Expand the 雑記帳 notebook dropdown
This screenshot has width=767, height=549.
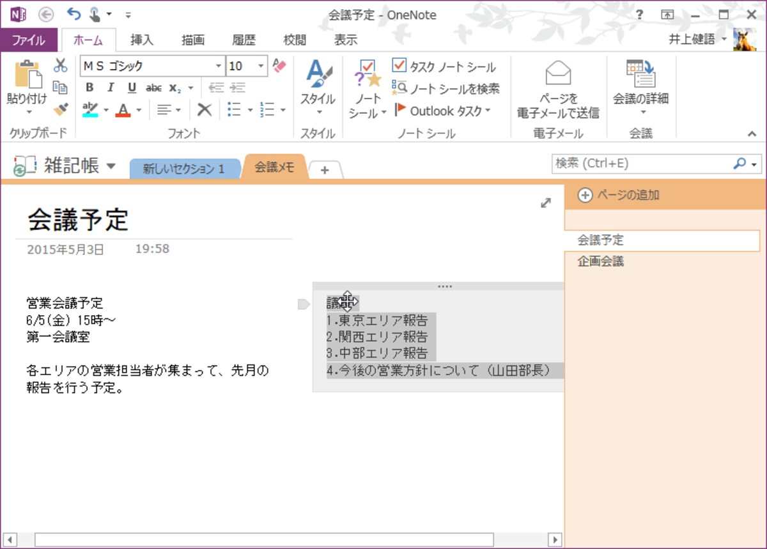[x=111, y=166]
